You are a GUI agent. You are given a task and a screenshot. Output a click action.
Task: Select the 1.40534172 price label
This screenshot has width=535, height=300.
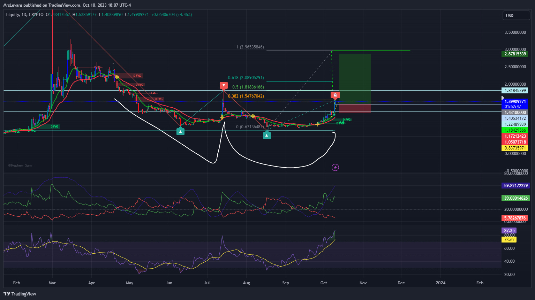point(515,118)
